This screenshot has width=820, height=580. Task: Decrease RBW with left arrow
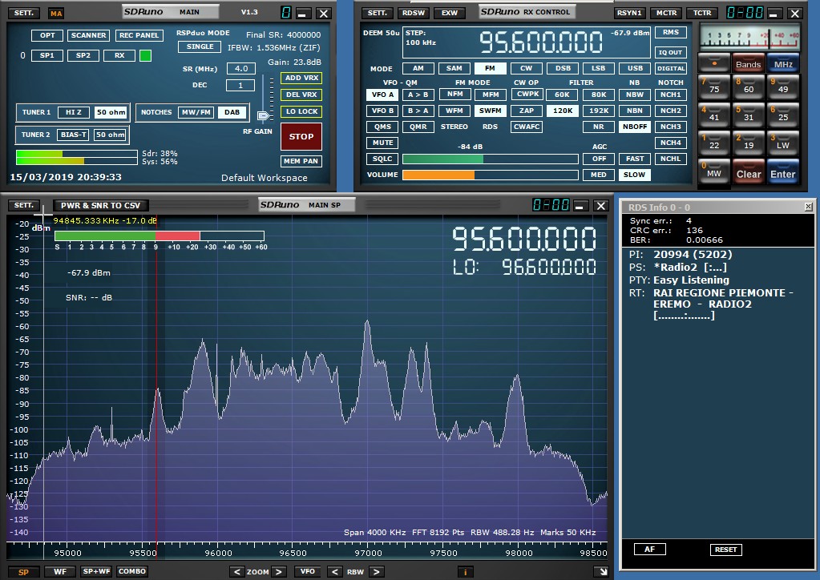click(x=335, y=572)
